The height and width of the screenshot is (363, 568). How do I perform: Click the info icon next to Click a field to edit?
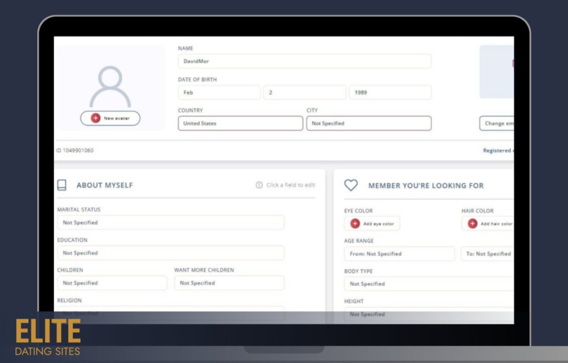(258, 184)
